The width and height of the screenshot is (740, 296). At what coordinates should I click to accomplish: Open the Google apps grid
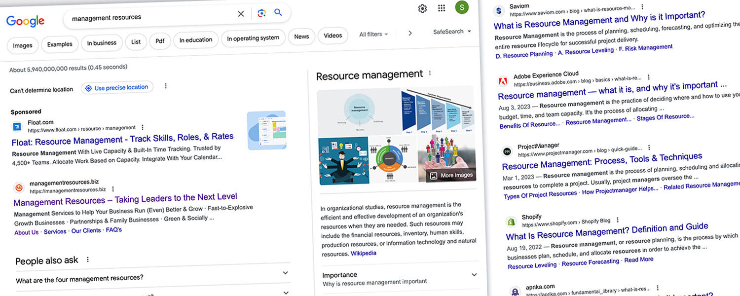[x=442, y=8]
